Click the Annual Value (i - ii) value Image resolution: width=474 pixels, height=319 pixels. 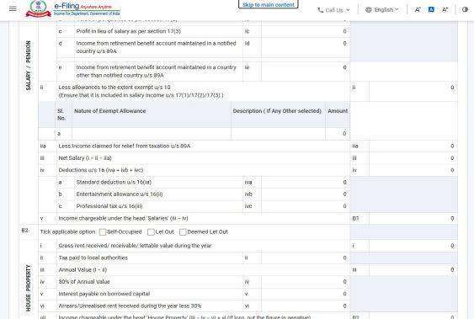pyautogui.click(x=413, y=269)
